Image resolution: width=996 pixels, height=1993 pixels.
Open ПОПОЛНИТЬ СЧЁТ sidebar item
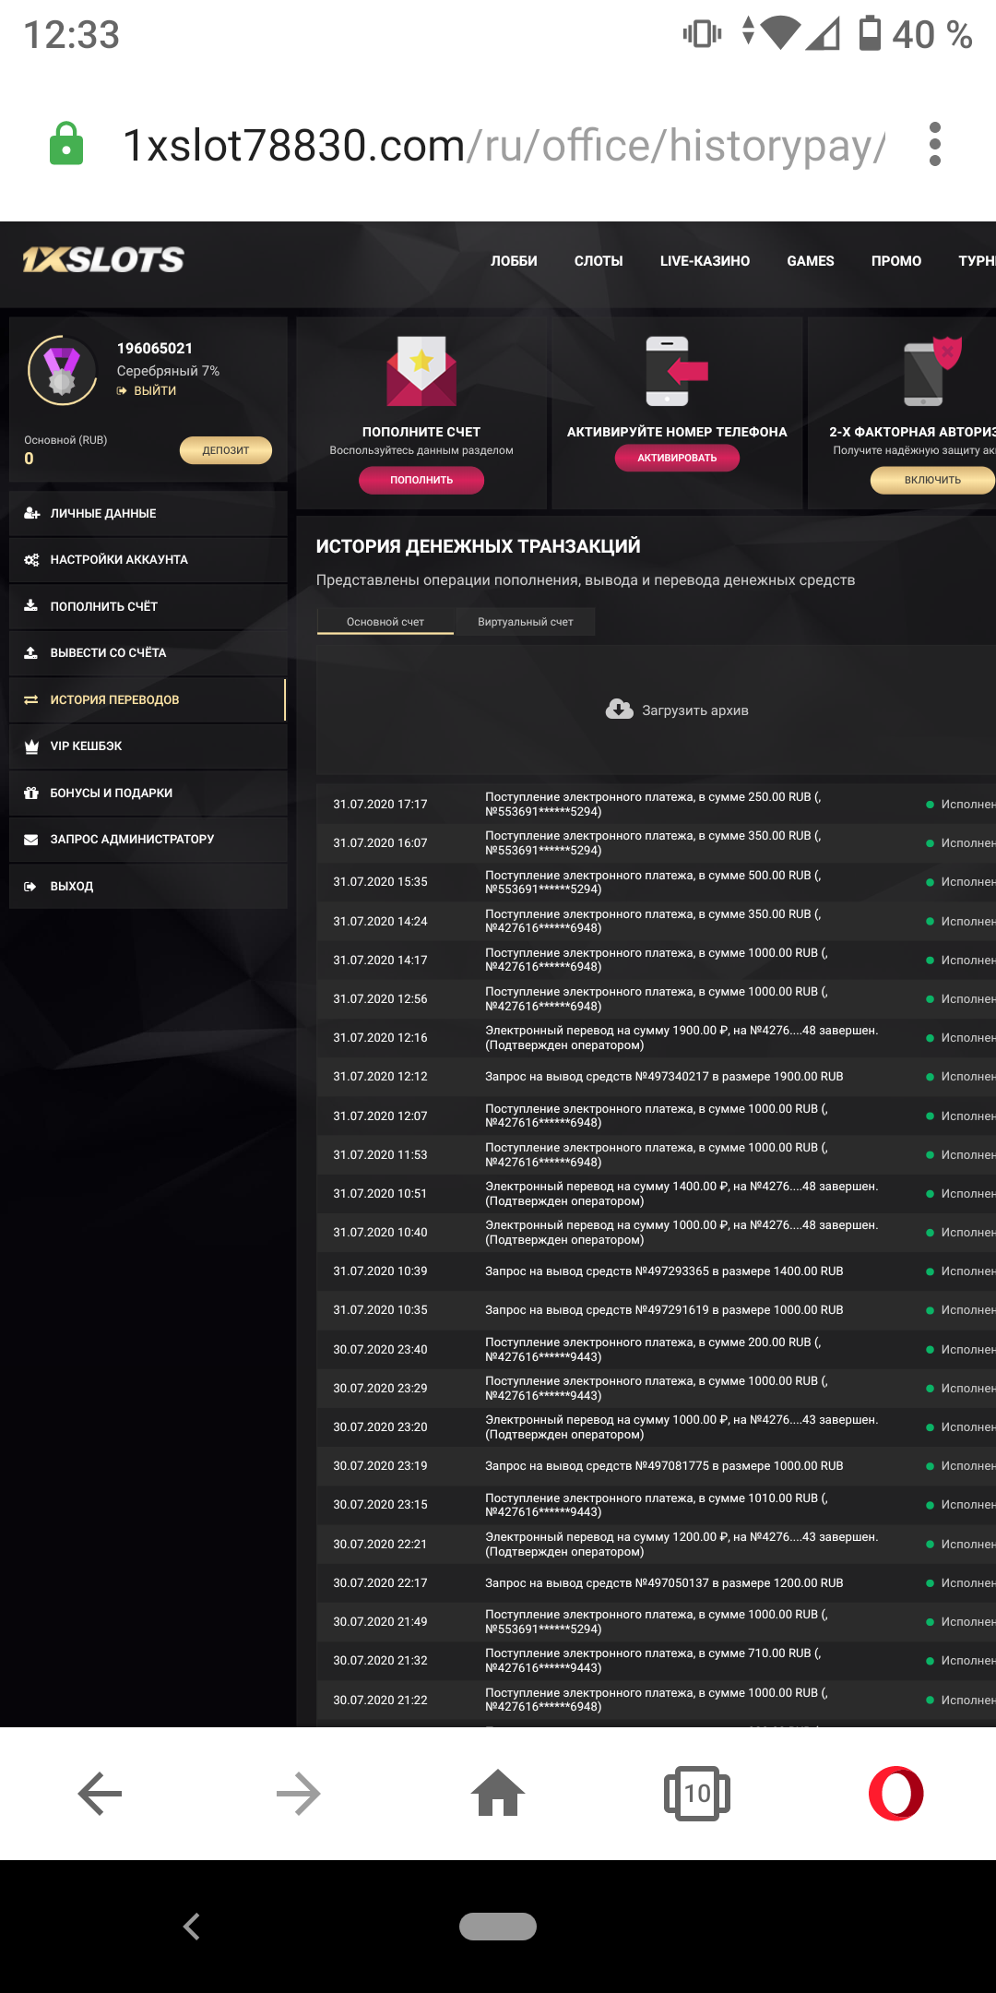pos(148,606)
